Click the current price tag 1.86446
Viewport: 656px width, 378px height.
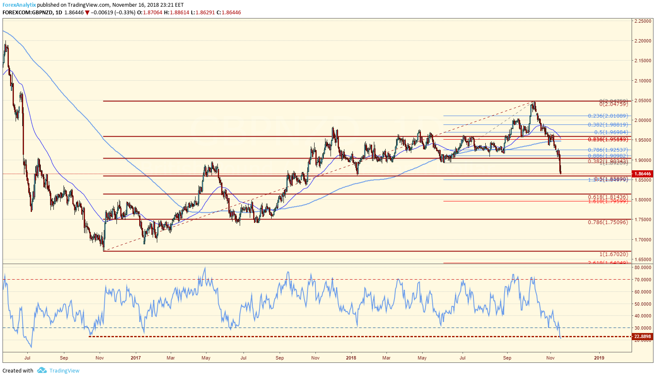click(x=643, y=174)
